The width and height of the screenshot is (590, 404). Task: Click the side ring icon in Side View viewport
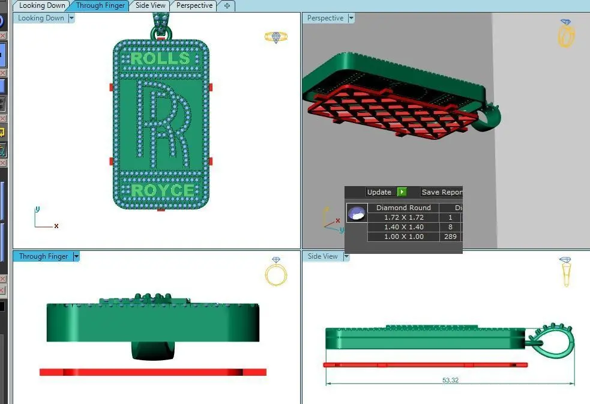[x=566, y=271]
